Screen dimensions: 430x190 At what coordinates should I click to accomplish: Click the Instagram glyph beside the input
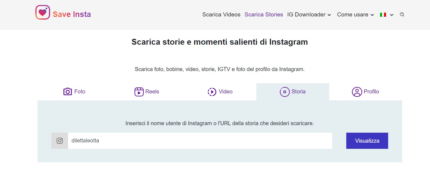60,141
